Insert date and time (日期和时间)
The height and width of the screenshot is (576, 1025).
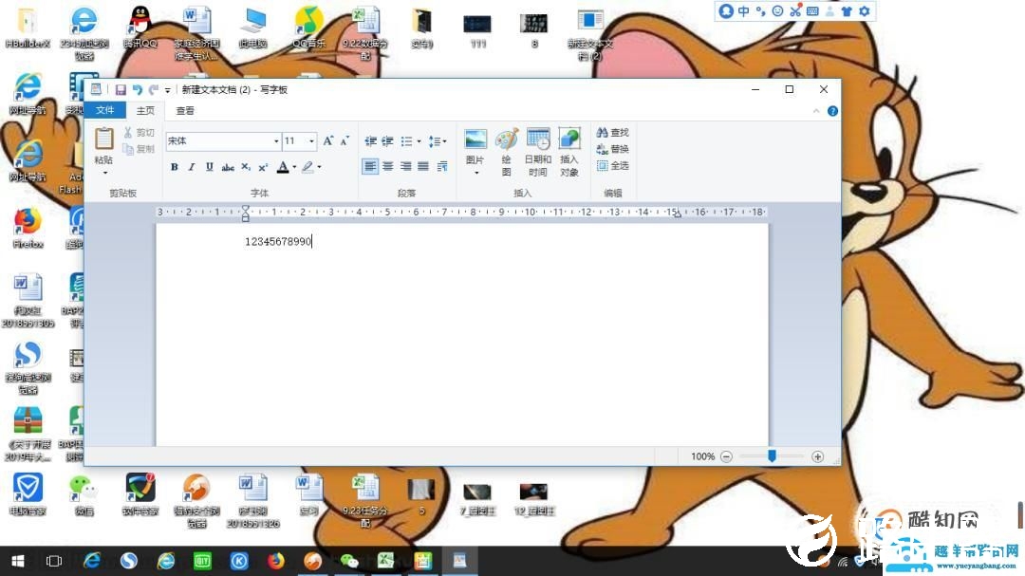tap(537, 152)
